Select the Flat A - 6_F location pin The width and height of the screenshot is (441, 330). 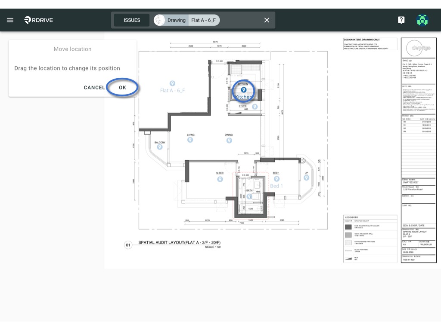pos(172,83)
